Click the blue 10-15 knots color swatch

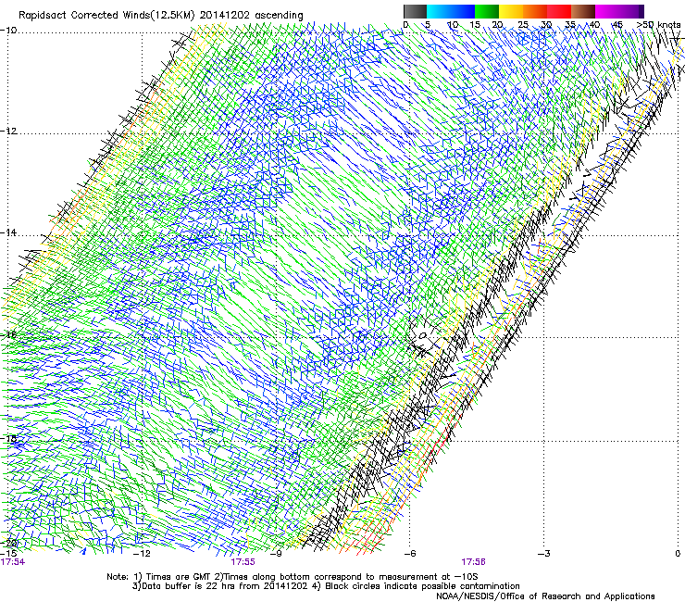pos(463,11)
